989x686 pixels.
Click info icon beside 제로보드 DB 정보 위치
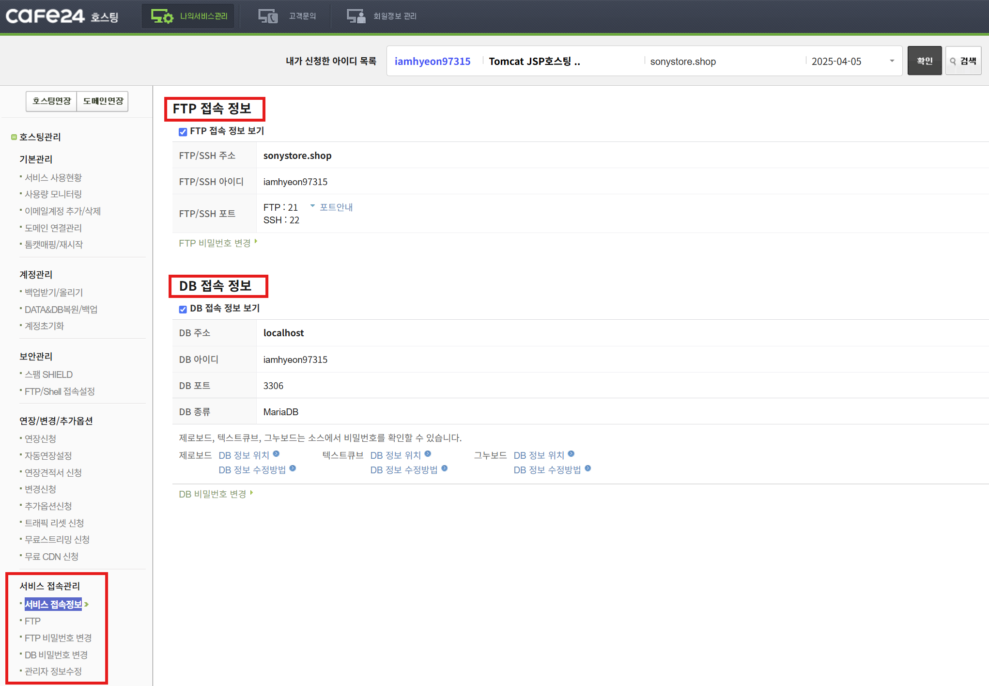click(276, 454)
